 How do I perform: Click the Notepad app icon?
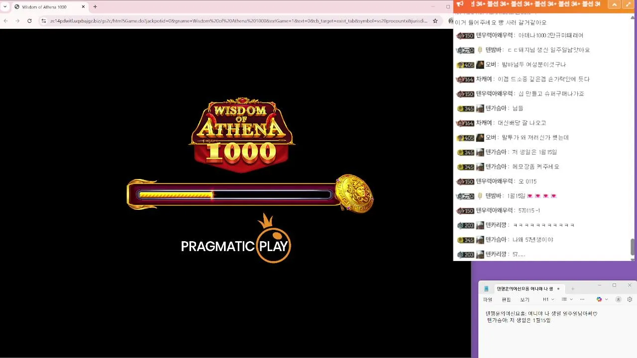486,288
